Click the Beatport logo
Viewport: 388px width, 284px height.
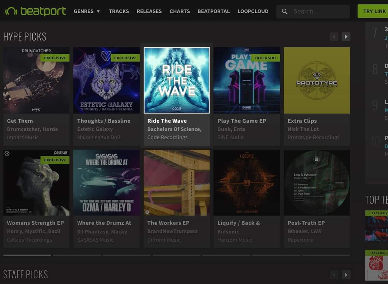(x=35, y=11)
